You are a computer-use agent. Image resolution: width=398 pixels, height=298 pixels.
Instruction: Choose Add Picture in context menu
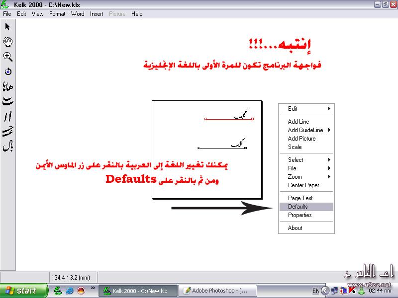[306, 139]
